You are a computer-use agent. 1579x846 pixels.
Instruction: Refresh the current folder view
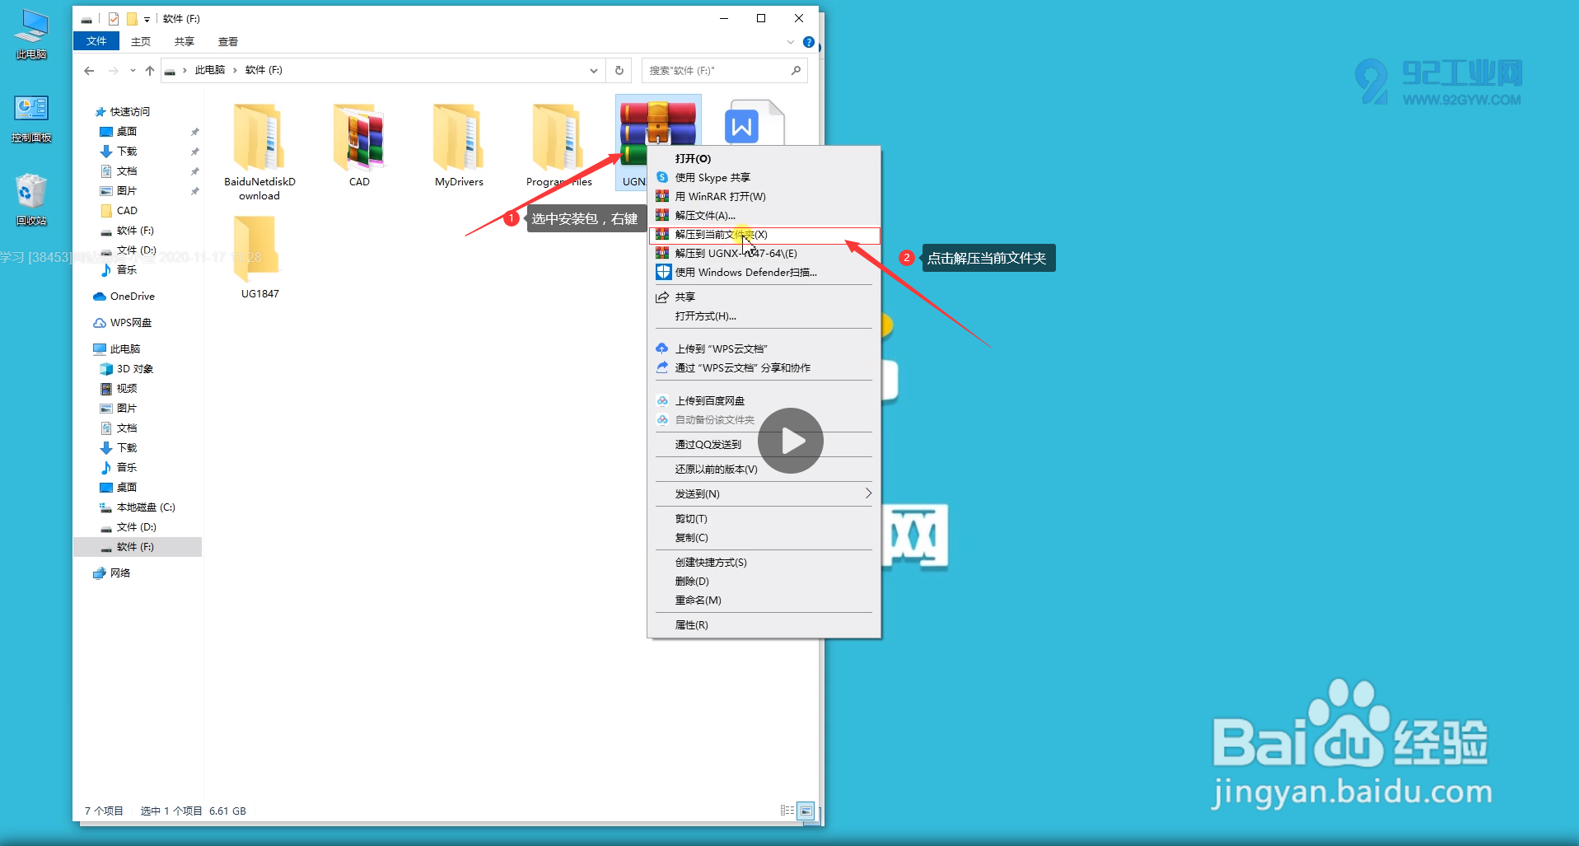click(619, 71)
